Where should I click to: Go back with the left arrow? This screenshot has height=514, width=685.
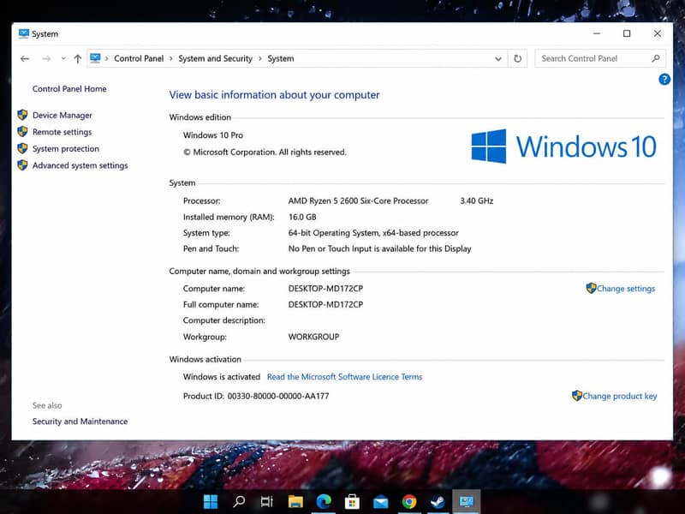point(25,58)
